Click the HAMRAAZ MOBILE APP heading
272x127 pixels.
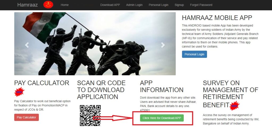(217, 18)
